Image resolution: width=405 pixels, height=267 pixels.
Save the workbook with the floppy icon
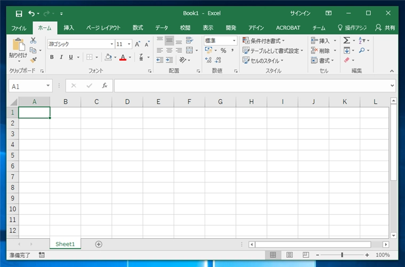(x=19, y=13)
